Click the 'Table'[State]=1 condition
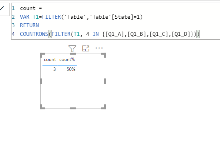 [115, 17]
